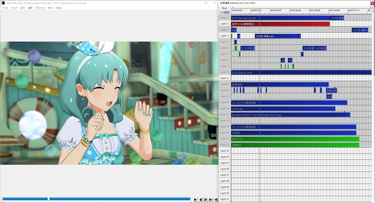The height and width of the screenshot is (203, 375).
Task: Jump to the last frame
Action: click(x=216, y=199)
